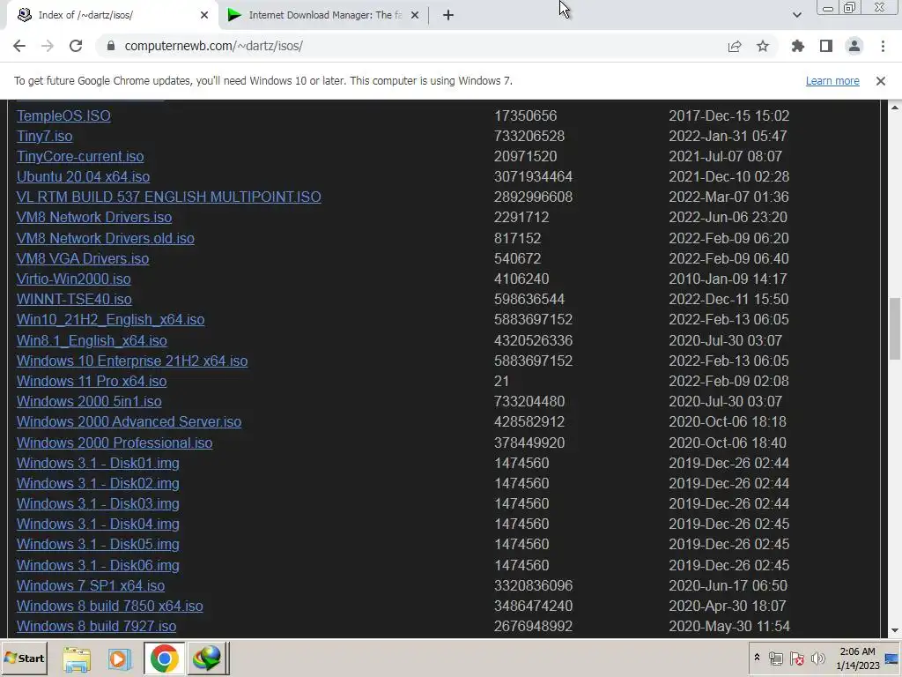902x677 pixels.
Task: Open VL RTM BUILD 537 ENGLISH MULTIPOINT.ISO
Action: [168, 197]
